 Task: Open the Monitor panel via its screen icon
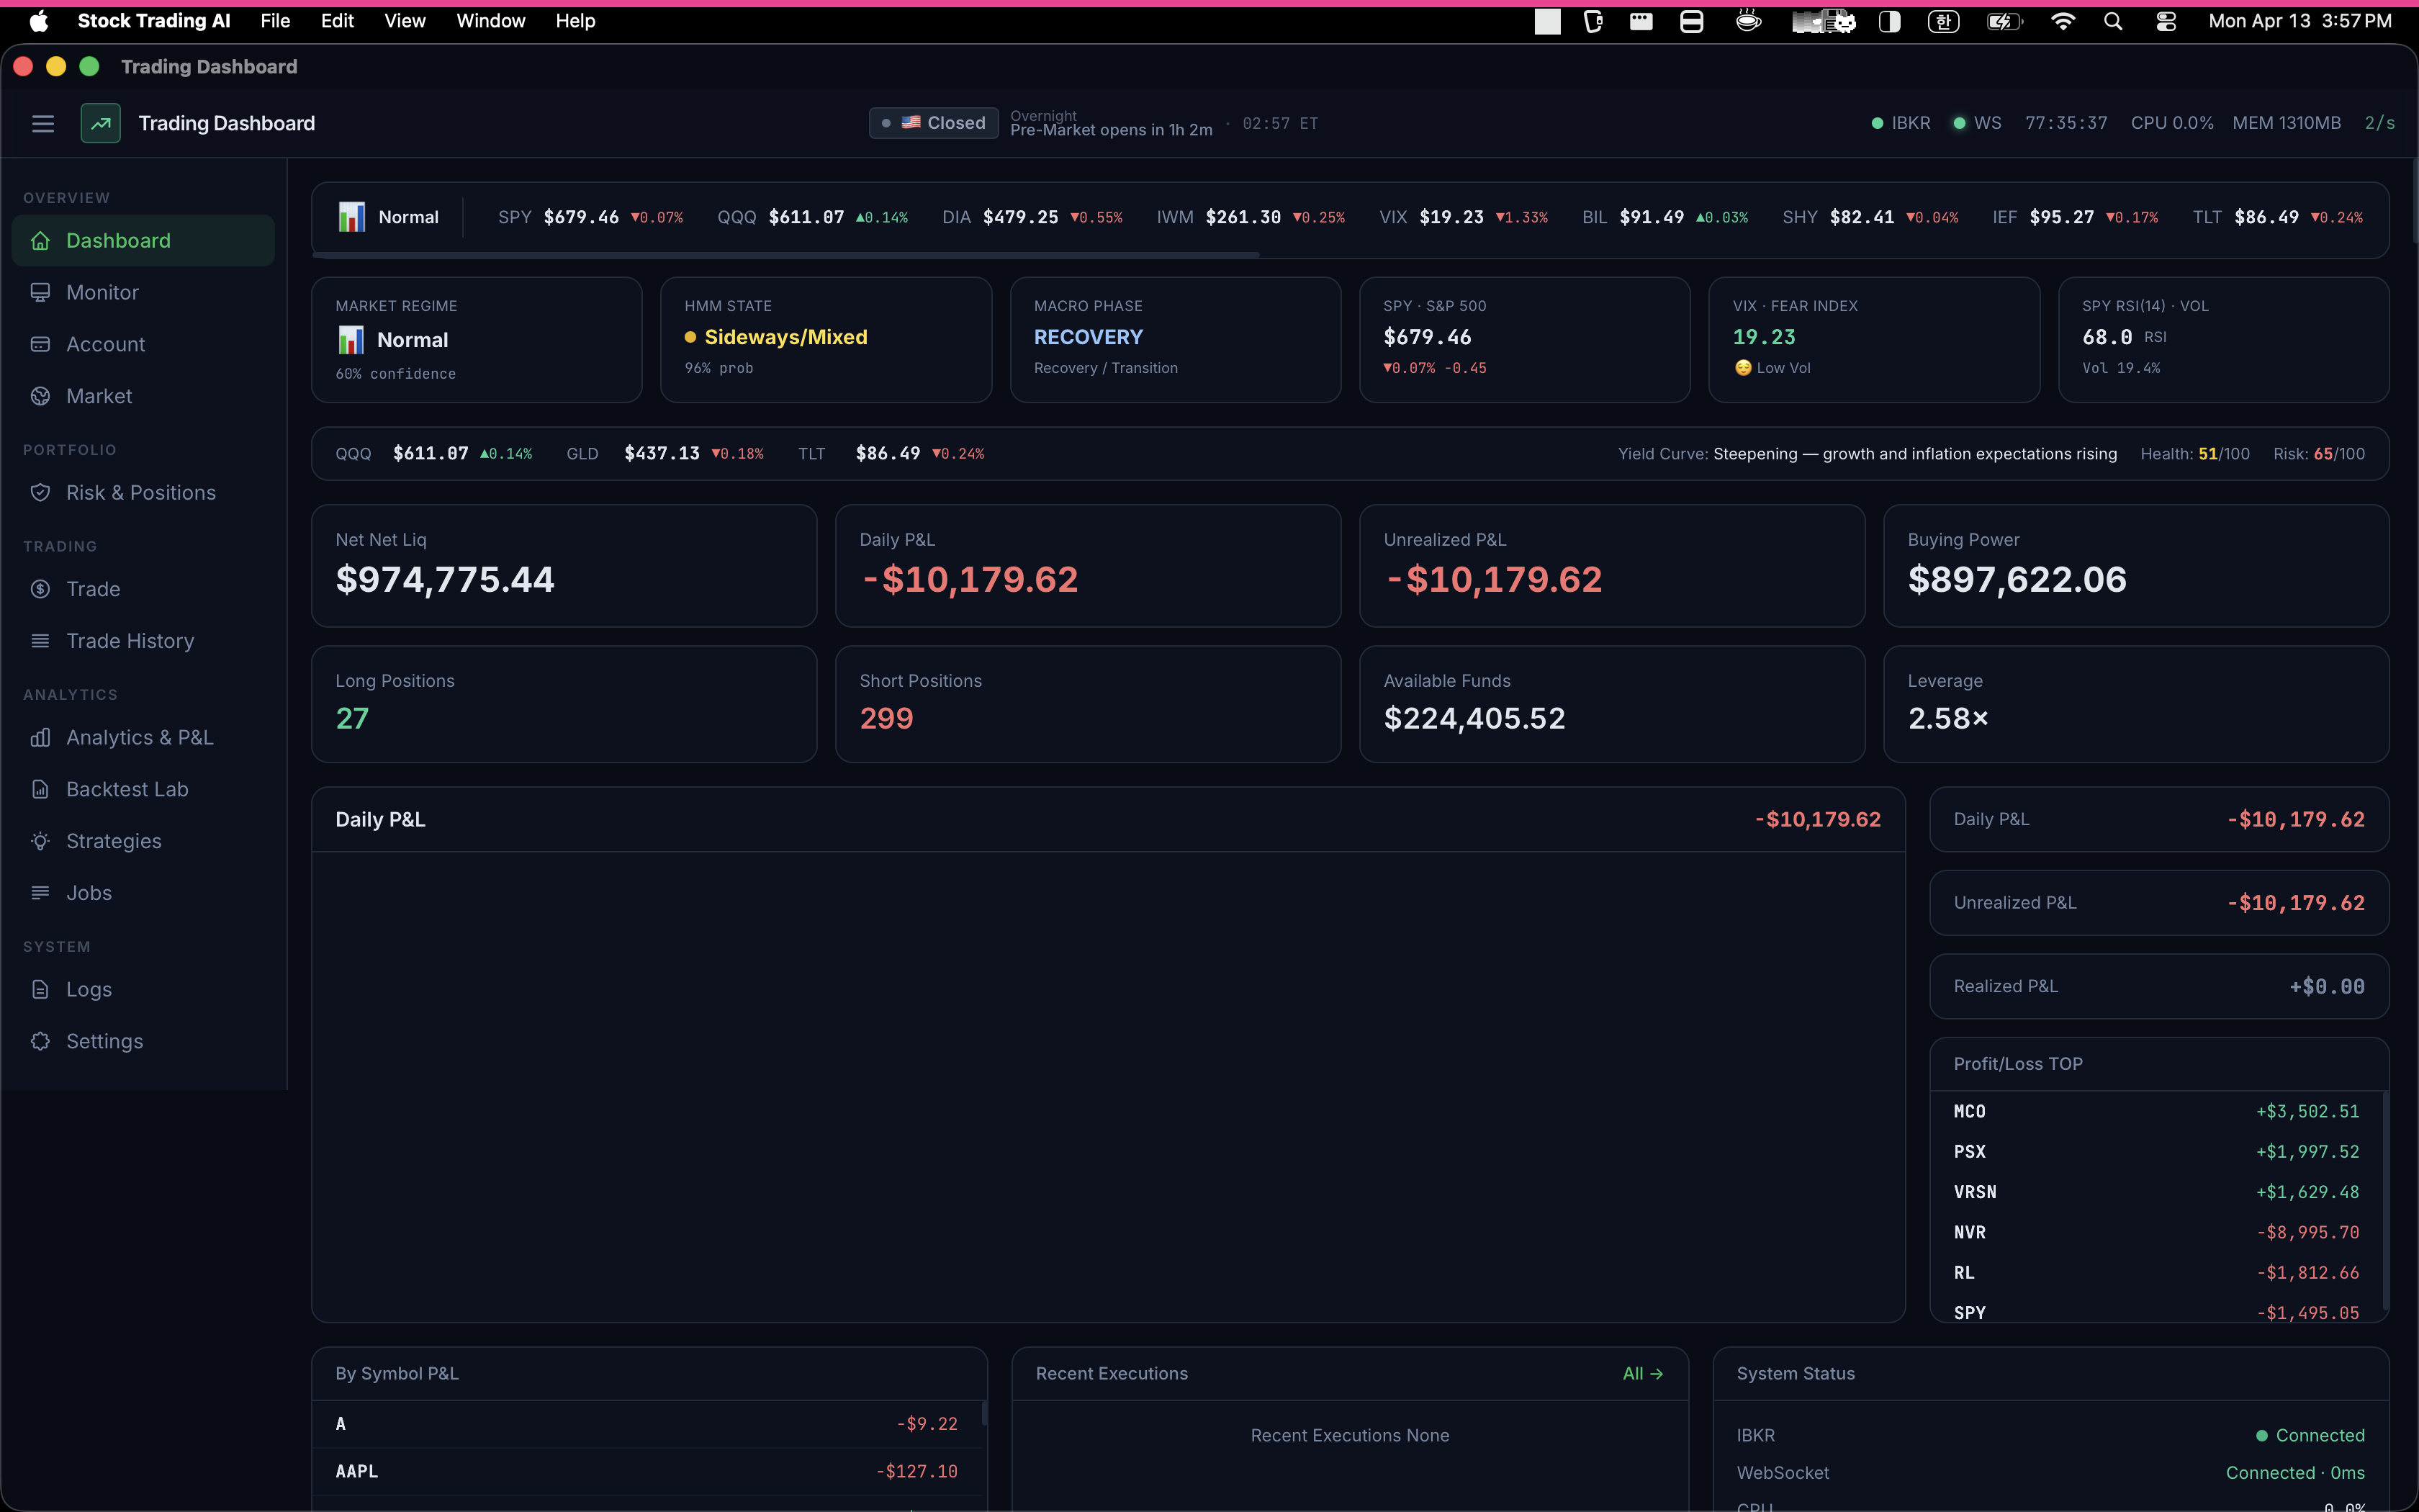click(41, 292)
